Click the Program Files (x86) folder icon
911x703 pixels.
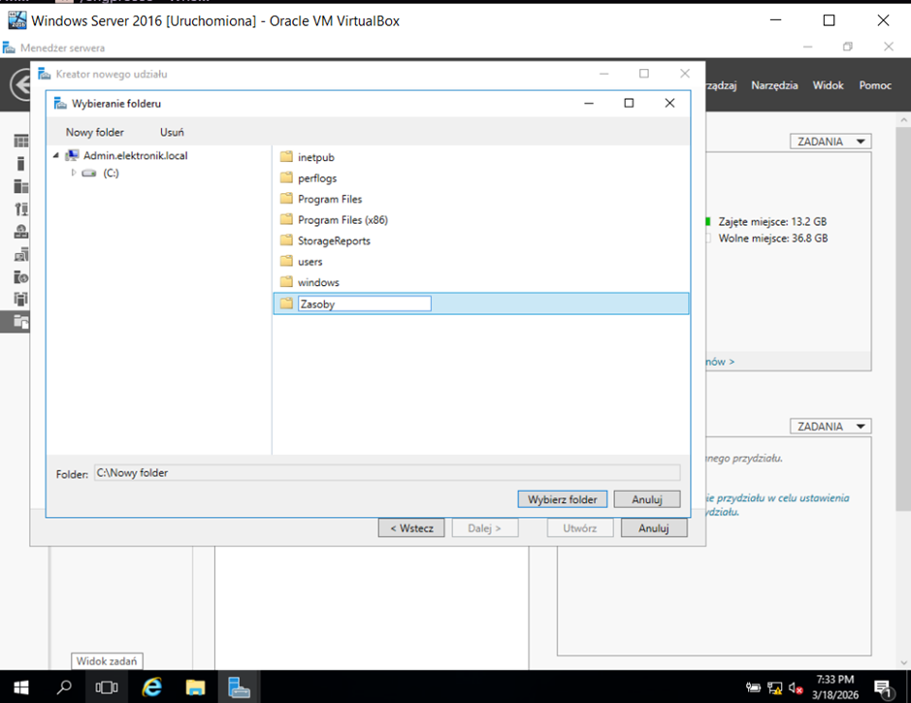point(286,220)
